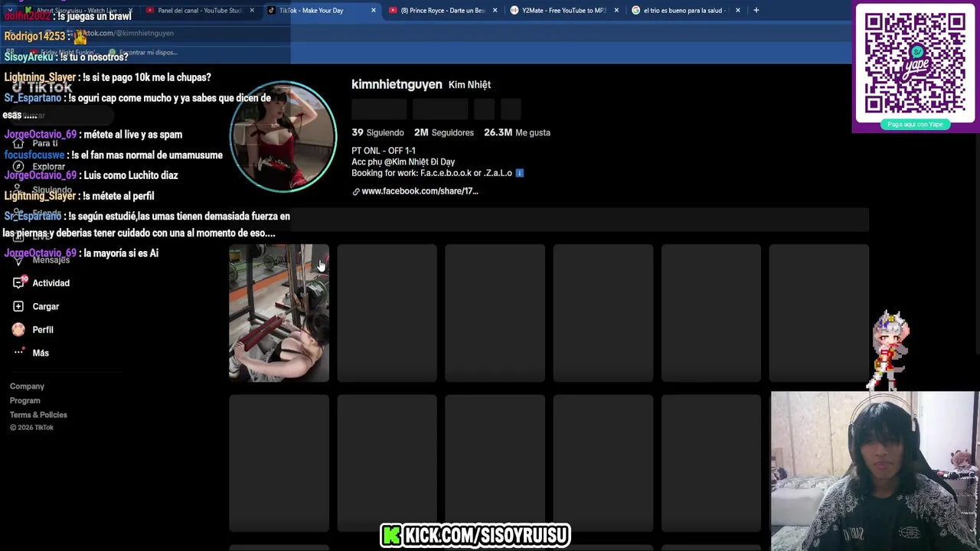Open Más menu in TikTok sidebar
The width and height of the screenshot is (980, 551).
[x=41, y=353]
